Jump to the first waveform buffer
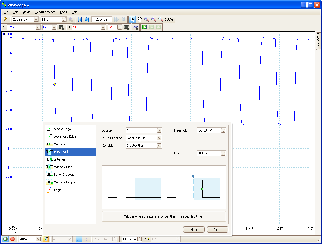 [80, 19]
